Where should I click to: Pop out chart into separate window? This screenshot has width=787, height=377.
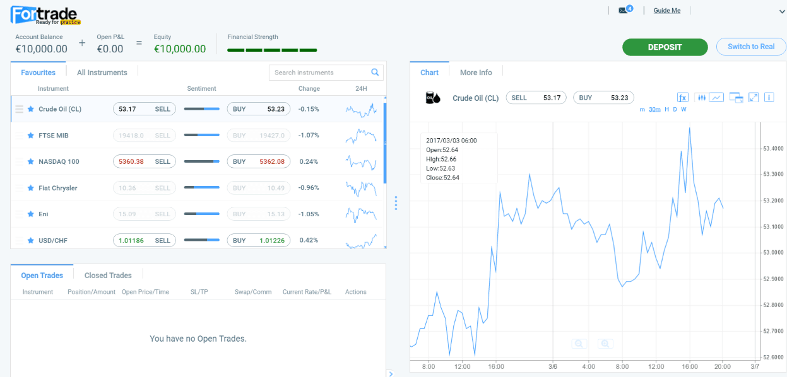click(x=736, y=97)
